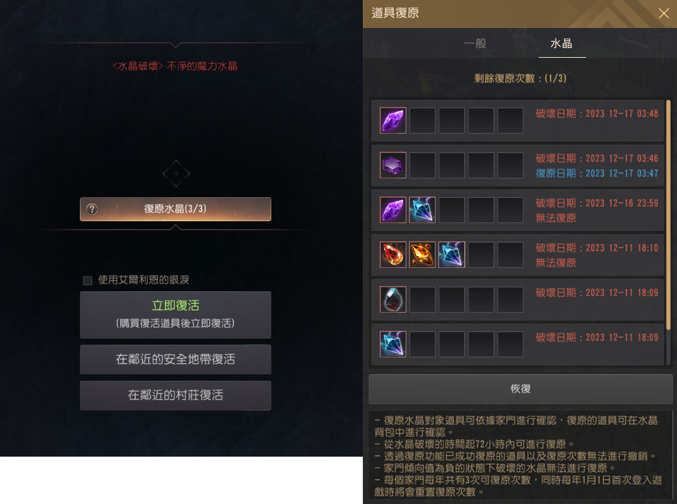The image size is (677, 504).
Task: Click 立即復活 instant revive button
Action: coord(175,315)
